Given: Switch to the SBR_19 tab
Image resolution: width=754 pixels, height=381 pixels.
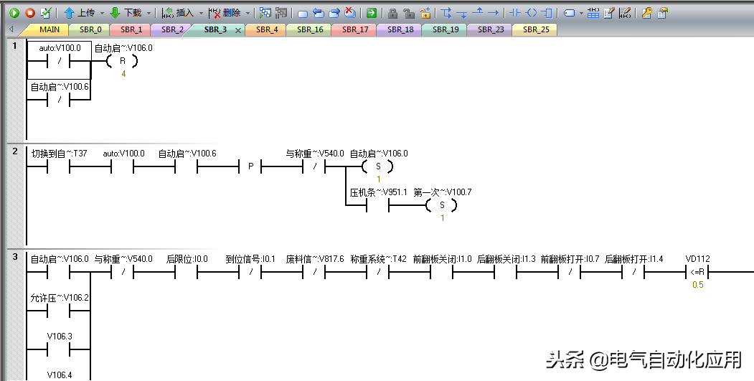Looking at the screenshot, I should (446, 30).
